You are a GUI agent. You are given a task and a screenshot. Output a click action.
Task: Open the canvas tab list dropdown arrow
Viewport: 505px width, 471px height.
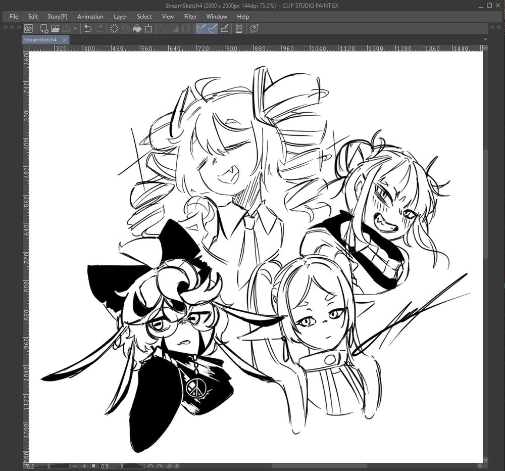click(485, 39)
